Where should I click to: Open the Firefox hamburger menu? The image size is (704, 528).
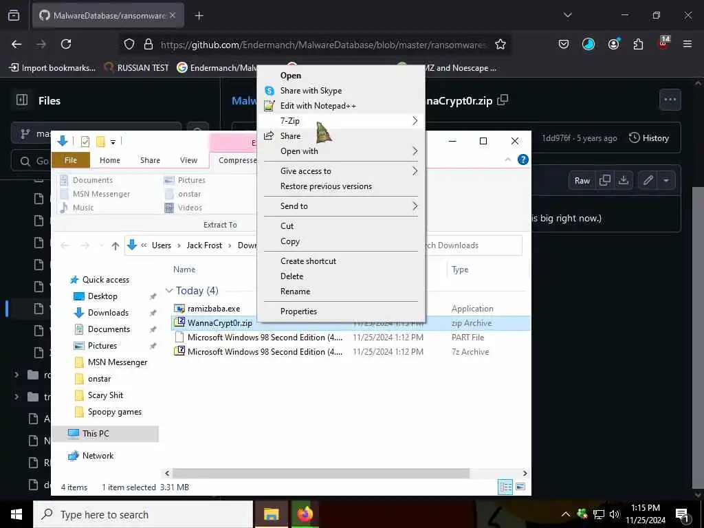687,44
